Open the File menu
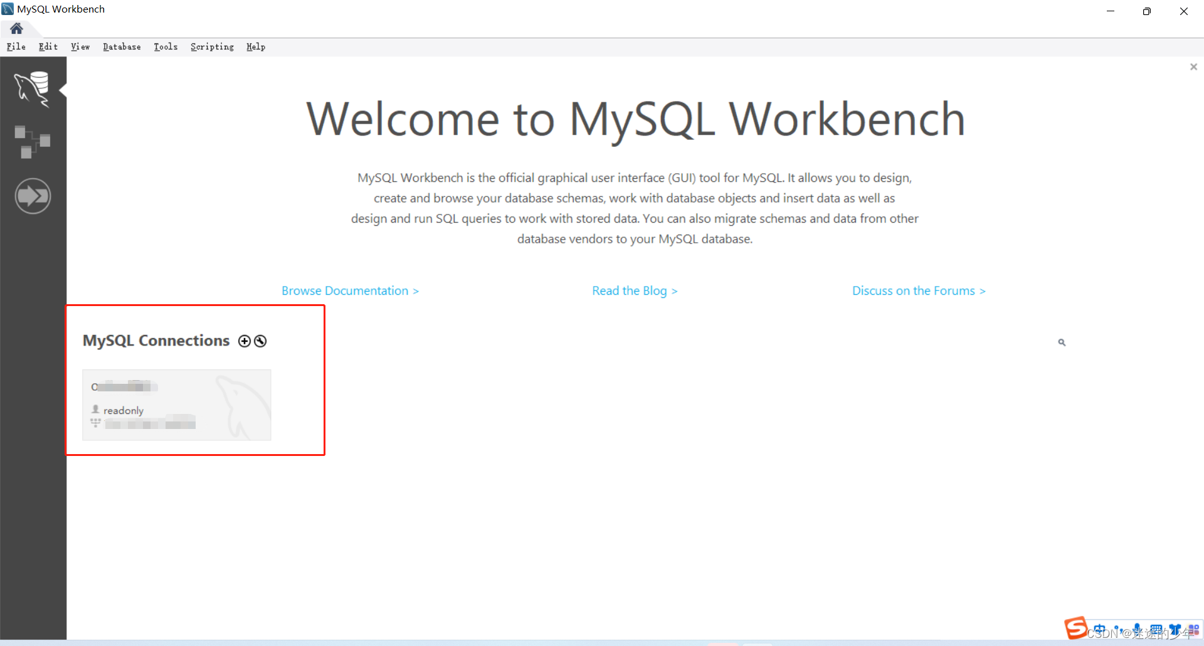The width and height of the screenshot is (1204, 646). click(16, 46)
